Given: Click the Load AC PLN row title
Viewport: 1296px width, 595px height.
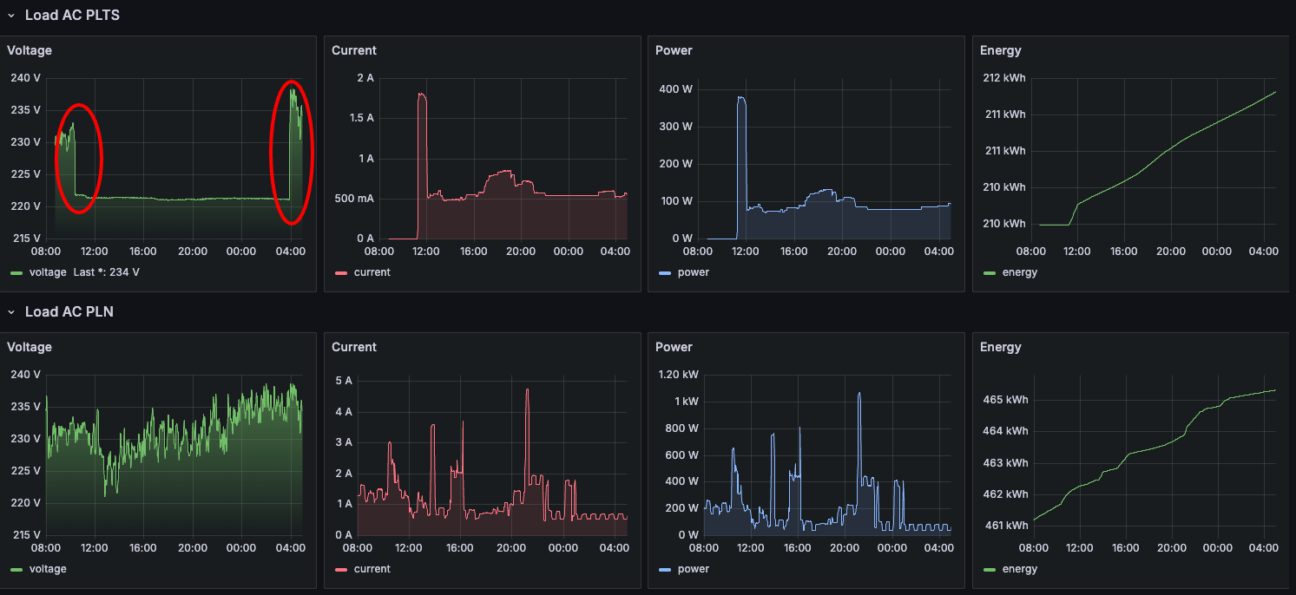Looking at the screenshot, I should 69,312.
